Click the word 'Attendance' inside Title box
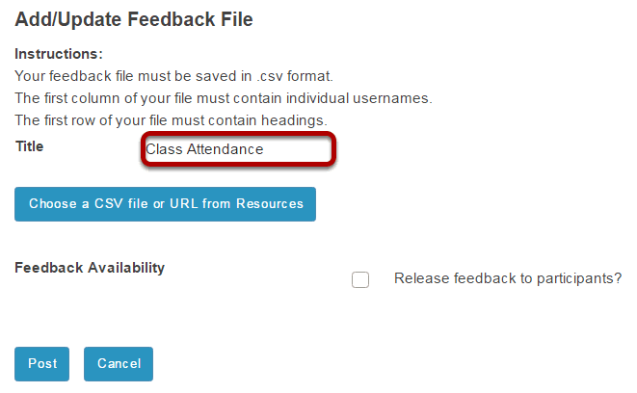The height and width of the screenshot is (393, 637). point(225,149)
